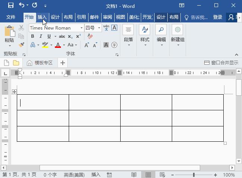Apply the character border A icon

point(114,28)
